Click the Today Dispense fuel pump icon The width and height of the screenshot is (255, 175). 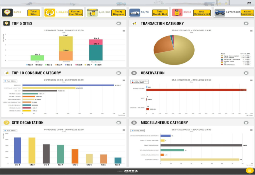point(92,13)
